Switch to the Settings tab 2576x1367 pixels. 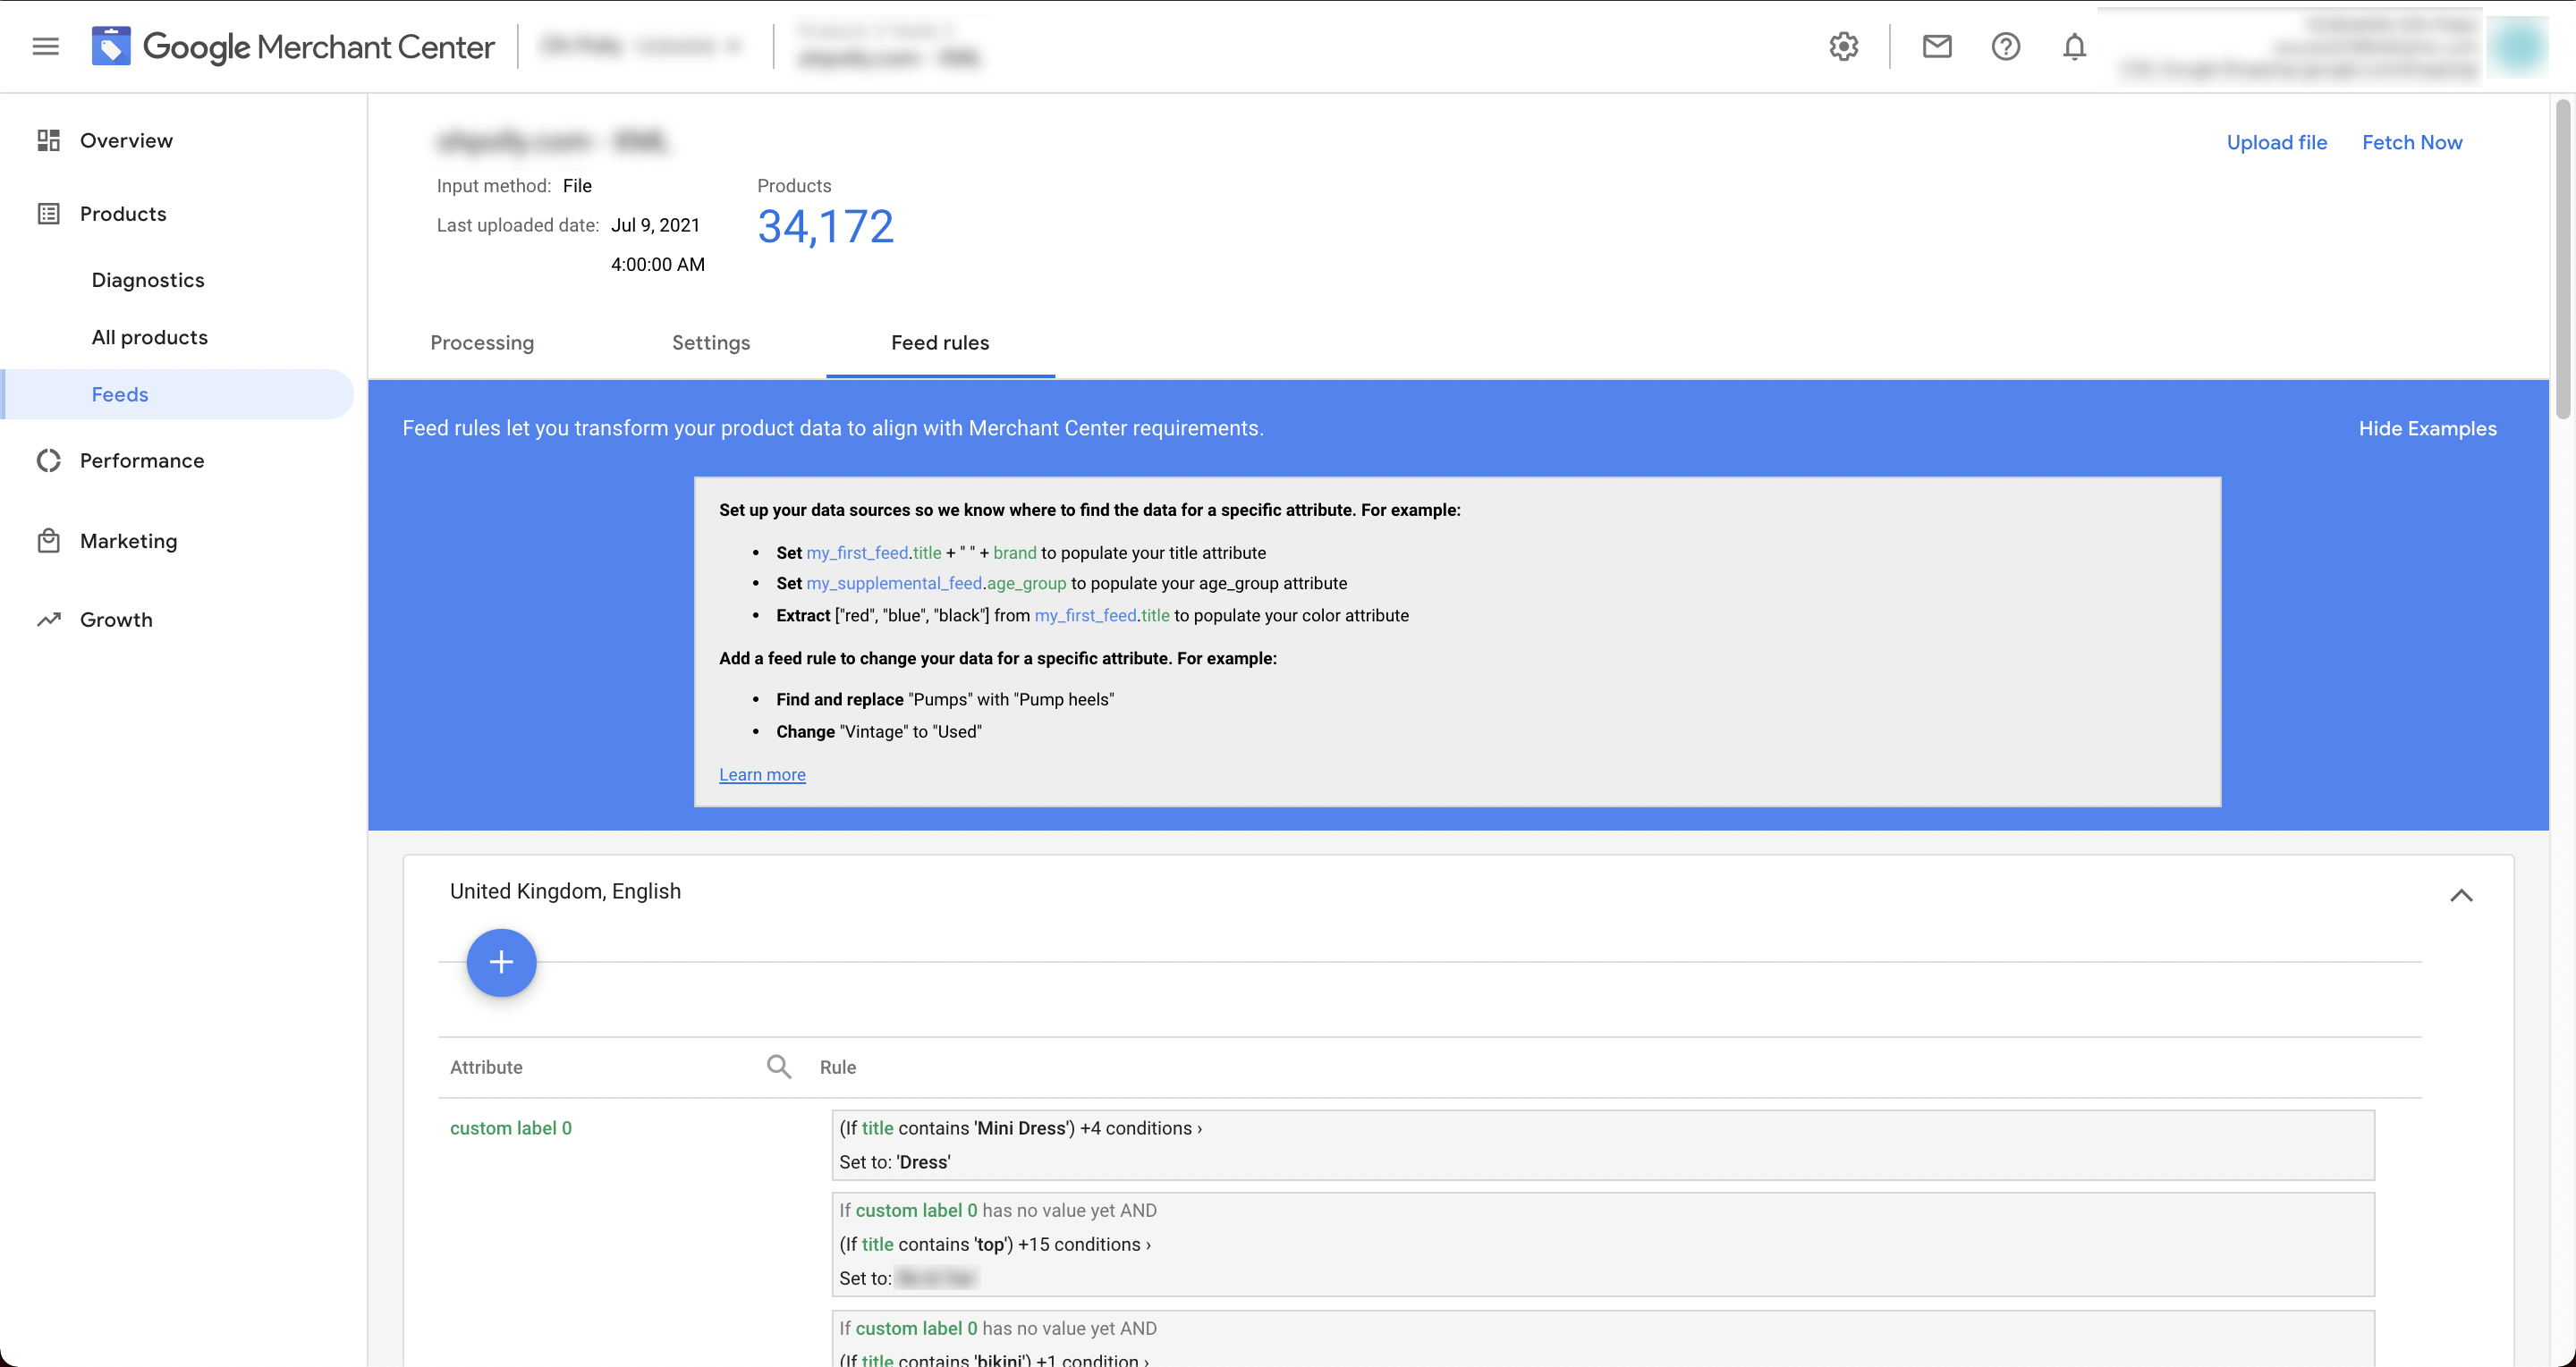tap(711, 342)
